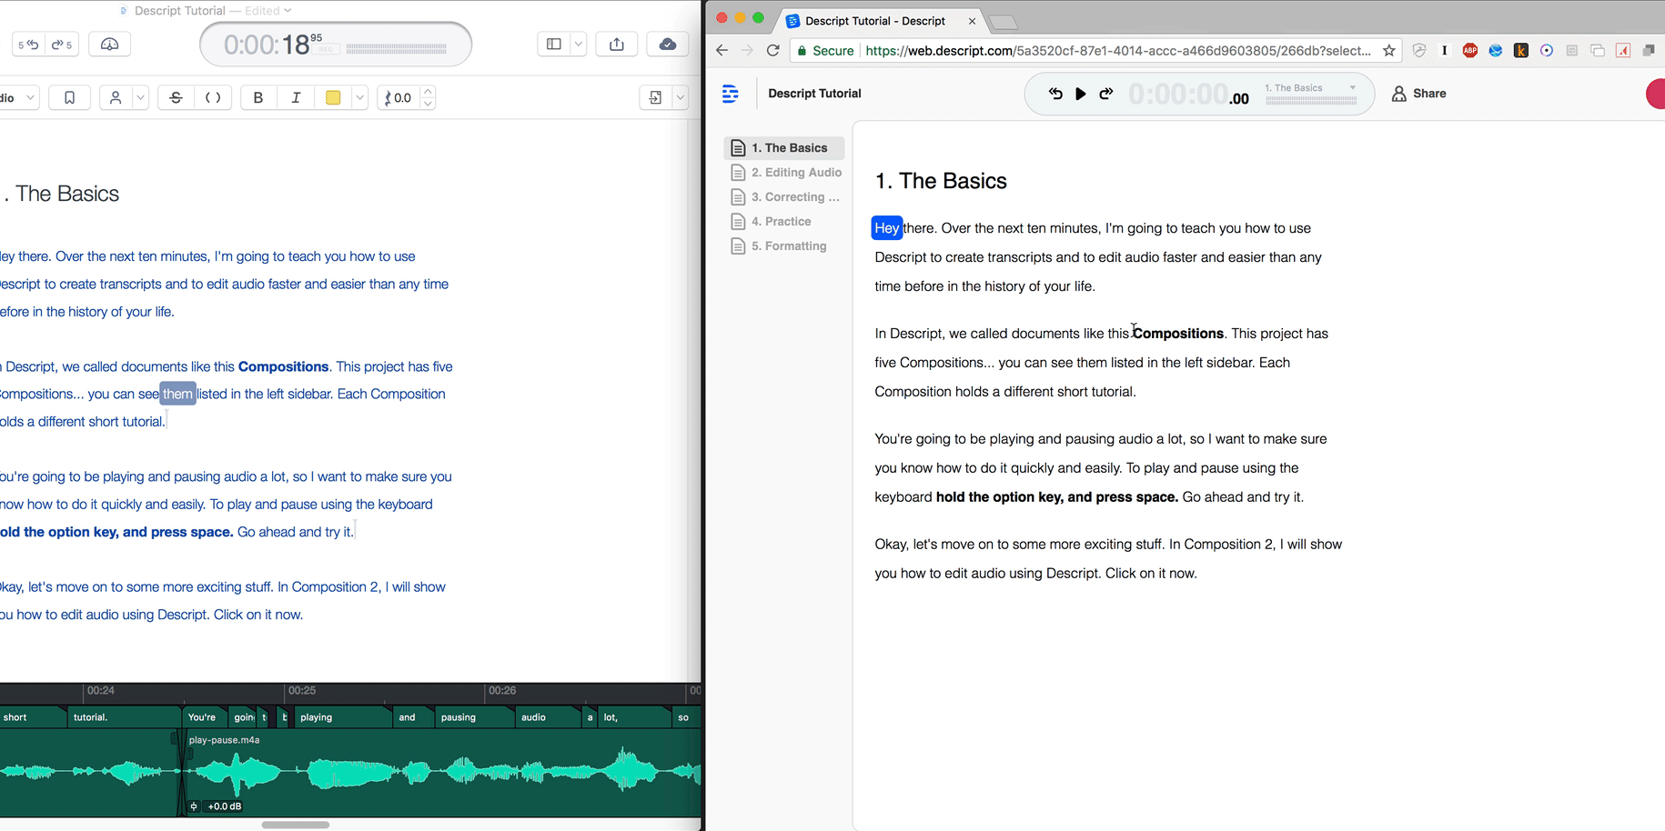Click the shield extension icon in the browser
This screenshot has width=1665, height=831.
point(1418,51)
